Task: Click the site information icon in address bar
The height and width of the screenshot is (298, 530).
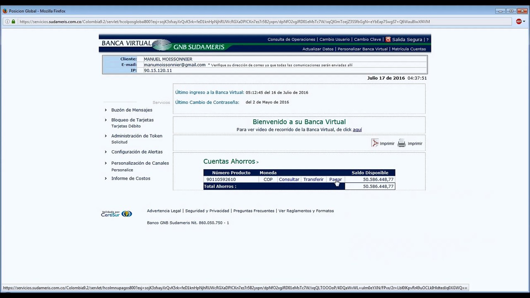Action: [x=7, y=22]
